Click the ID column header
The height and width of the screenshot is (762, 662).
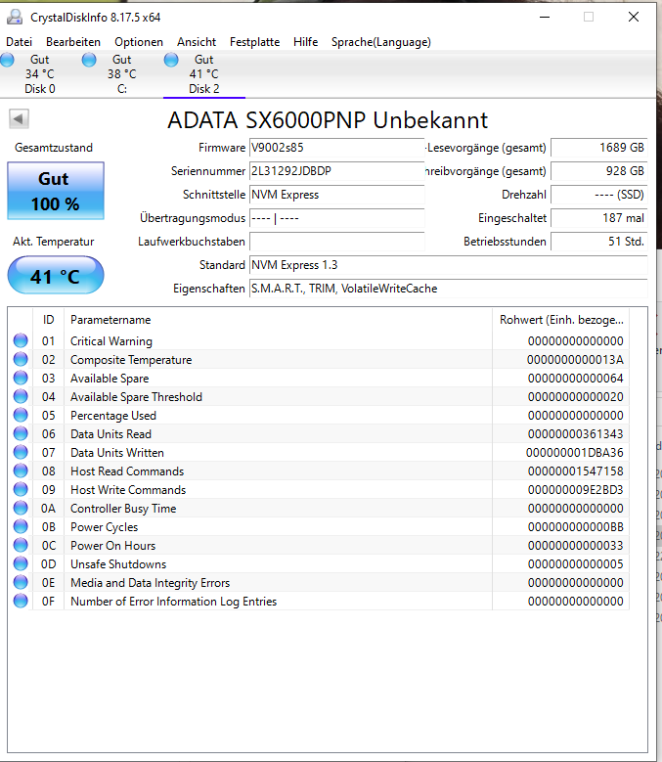(48, 320)
